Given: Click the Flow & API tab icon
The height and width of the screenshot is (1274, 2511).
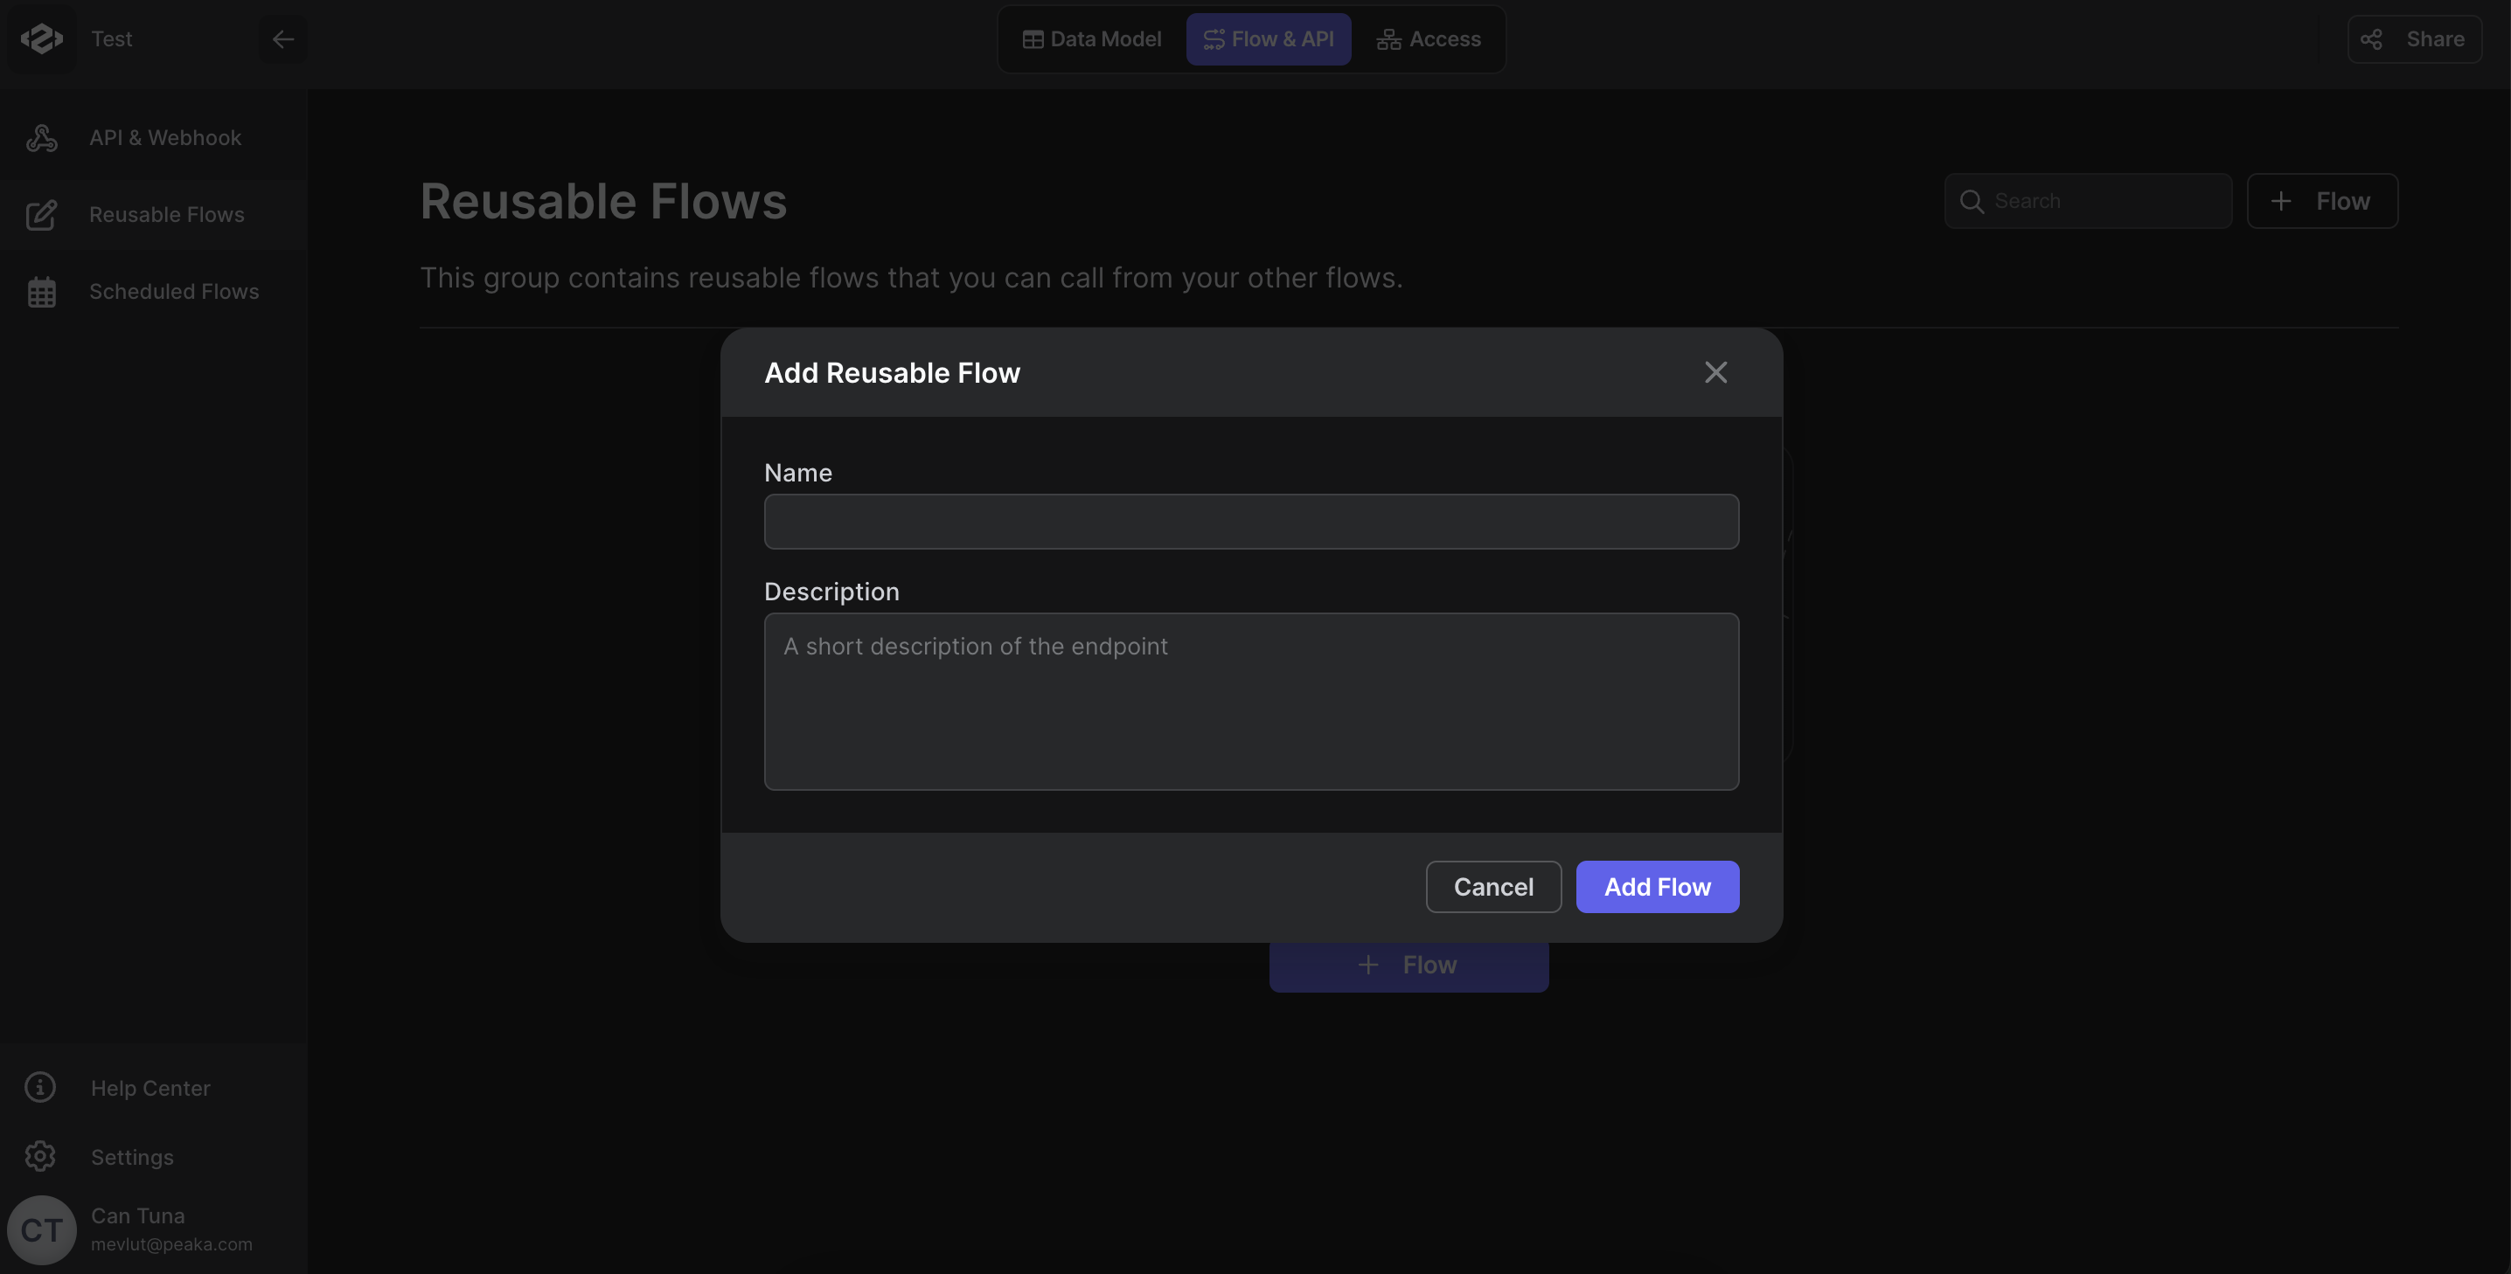Looking at the screenshot, I should click(x=1214, y=39).
